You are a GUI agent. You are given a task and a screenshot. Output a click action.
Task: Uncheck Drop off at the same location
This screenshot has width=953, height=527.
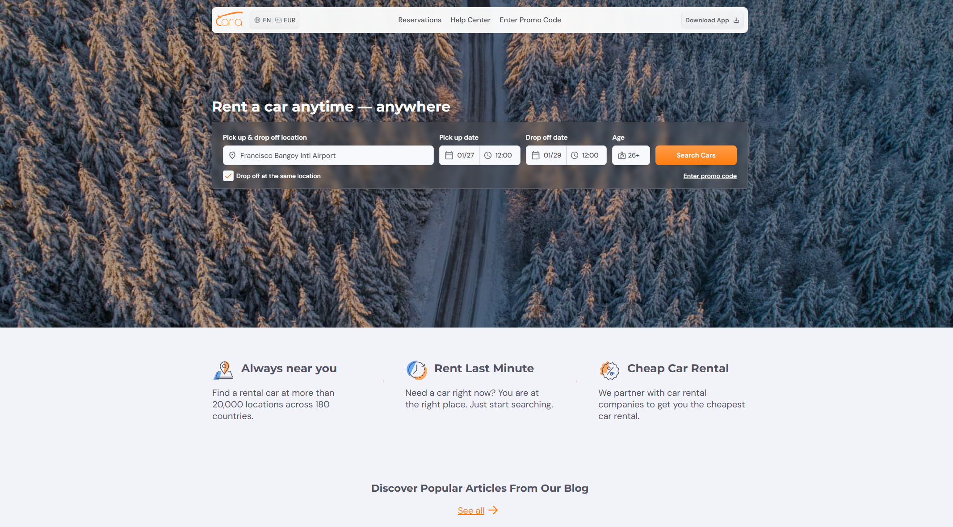[x=228, y=176]
